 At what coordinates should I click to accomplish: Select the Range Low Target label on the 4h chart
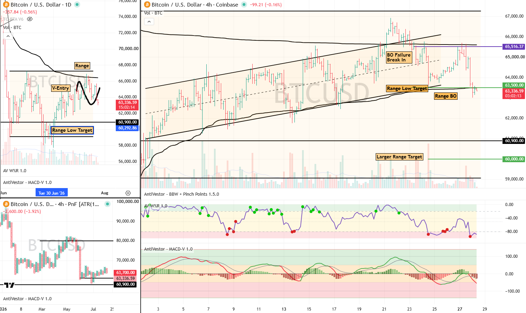click(407, 88)
